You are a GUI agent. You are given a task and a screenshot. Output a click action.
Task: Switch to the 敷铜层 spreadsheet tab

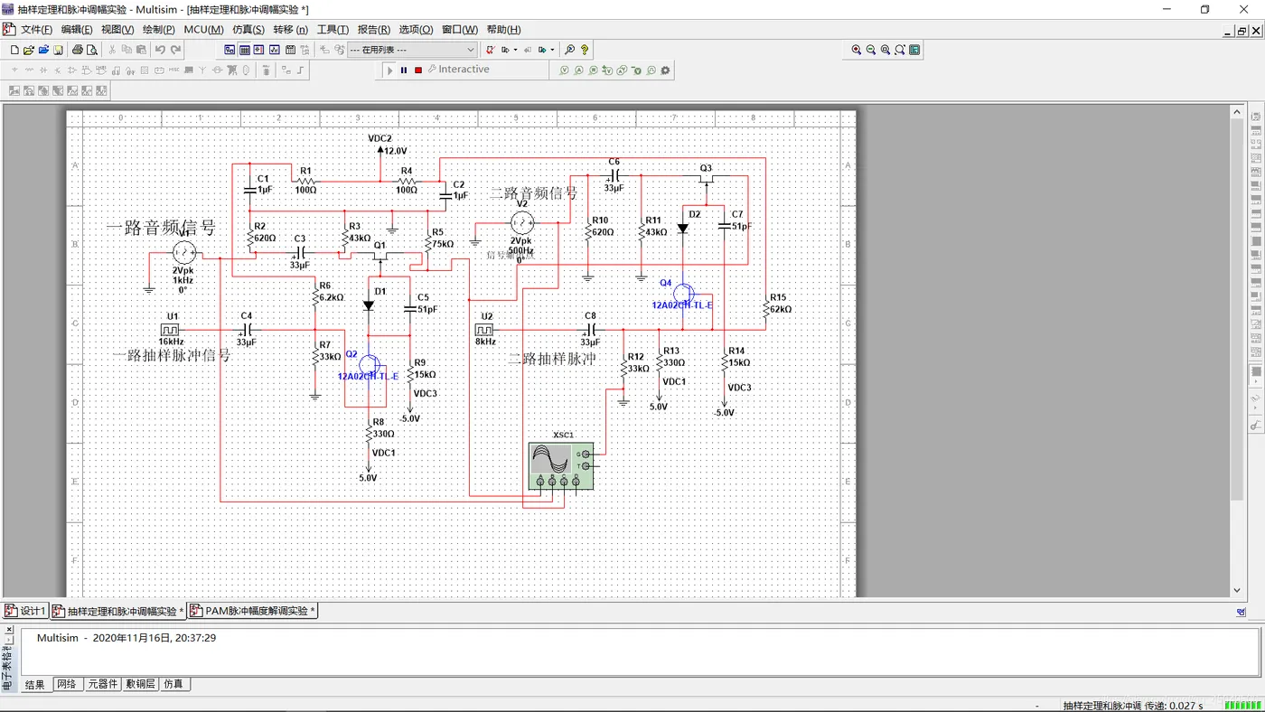click(141, 685)
